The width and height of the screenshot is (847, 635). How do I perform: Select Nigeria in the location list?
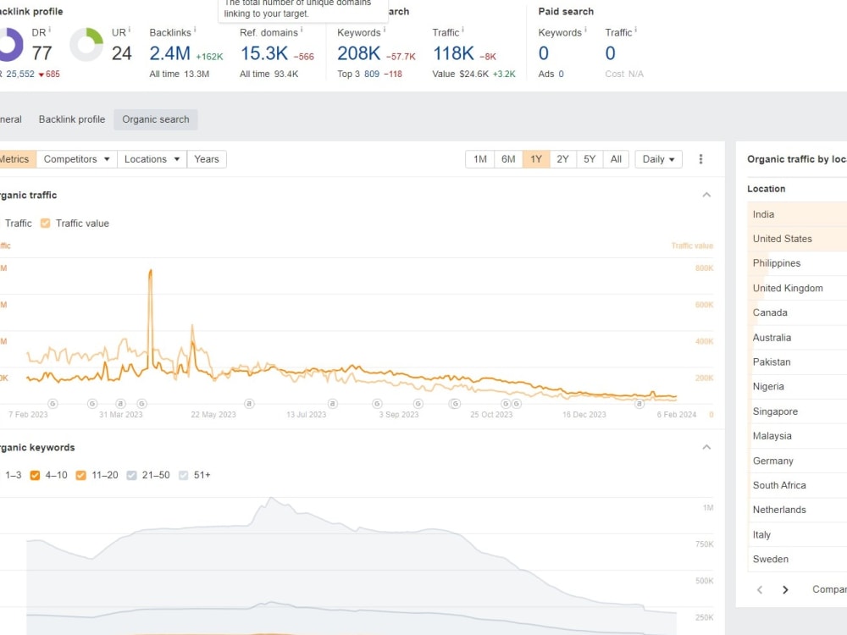(797, 387)
